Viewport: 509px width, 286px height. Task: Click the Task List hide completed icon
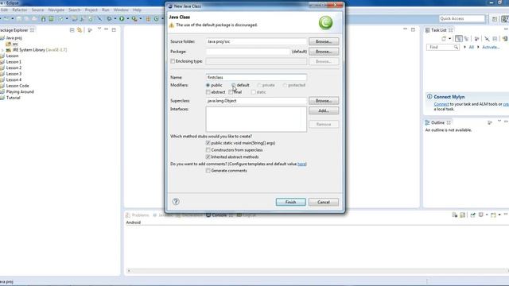point(487,39)
